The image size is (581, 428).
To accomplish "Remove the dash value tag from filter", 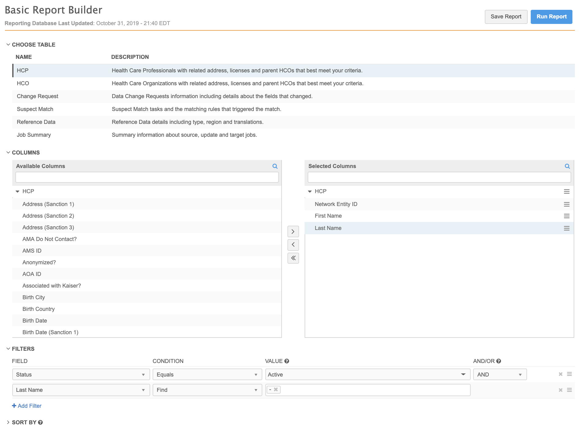I will [x=276, y=389].
